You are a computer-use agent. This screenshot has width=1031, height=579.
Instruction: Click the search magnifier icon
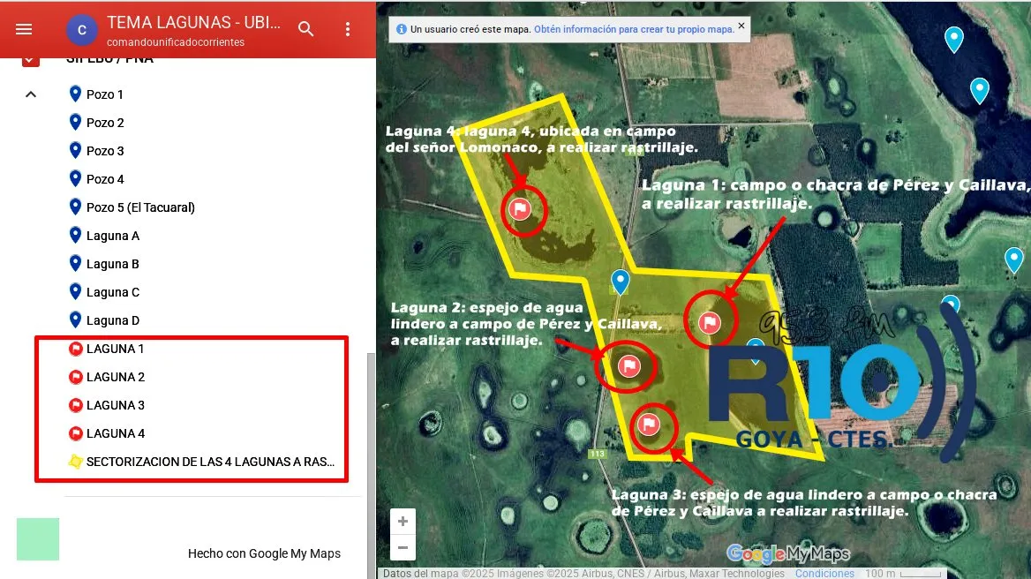click(x=306, y=29)
